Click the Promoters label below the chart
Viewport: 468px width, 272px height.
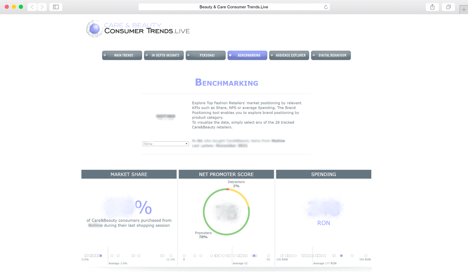coord(203,233)
